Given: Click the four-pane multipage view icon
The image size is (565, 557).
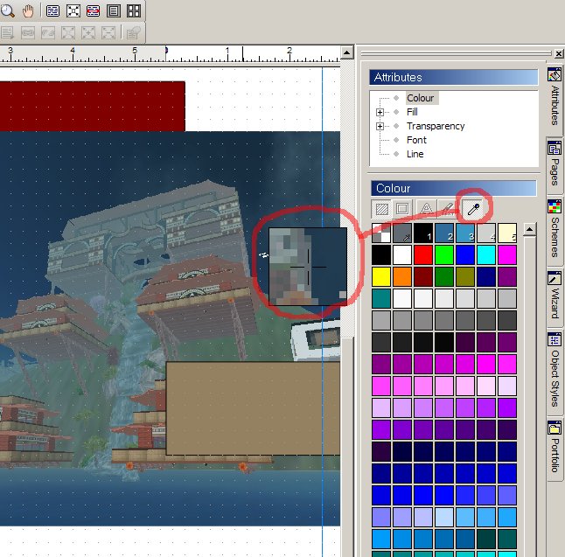Looking at the screenshot, I should 134,10.
